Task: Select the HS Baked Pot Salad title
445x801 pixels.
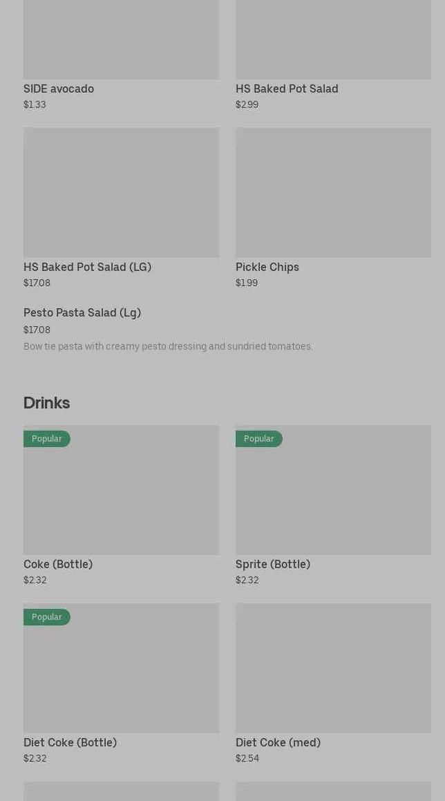Action: 287,89
